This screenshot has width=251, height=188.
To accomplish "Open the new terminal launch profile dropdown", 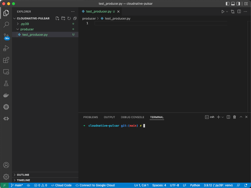I will [223, 117].
